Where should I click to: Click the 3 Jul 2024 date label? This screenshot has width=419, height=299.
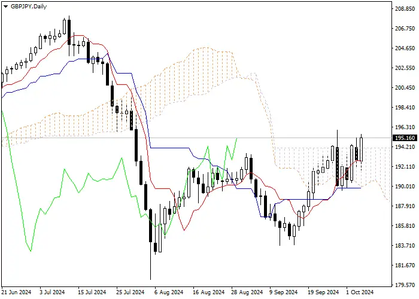coord(52,292)
